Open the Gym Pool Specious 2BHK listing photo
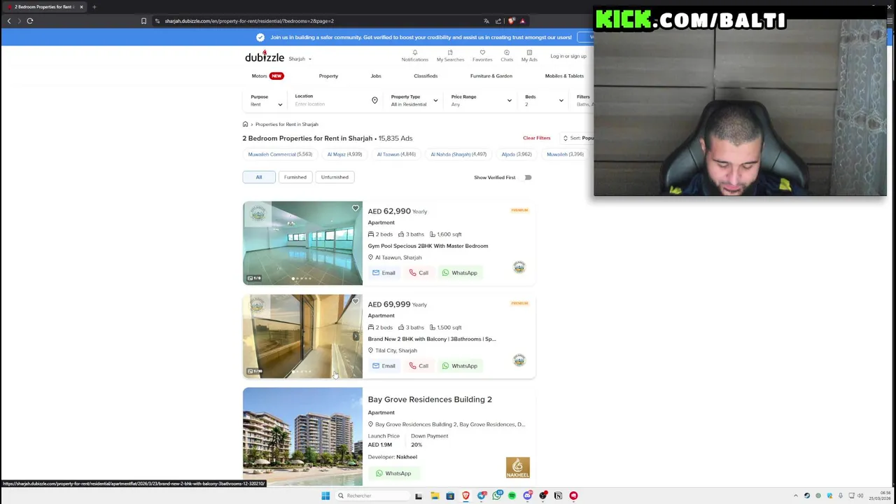This screenshot has height=504, width=896. [x=302, y=243]
